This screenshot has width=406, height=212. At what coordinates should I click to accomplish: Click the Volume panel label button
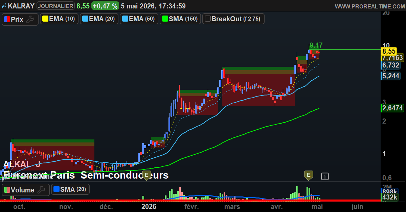point(26,190)
